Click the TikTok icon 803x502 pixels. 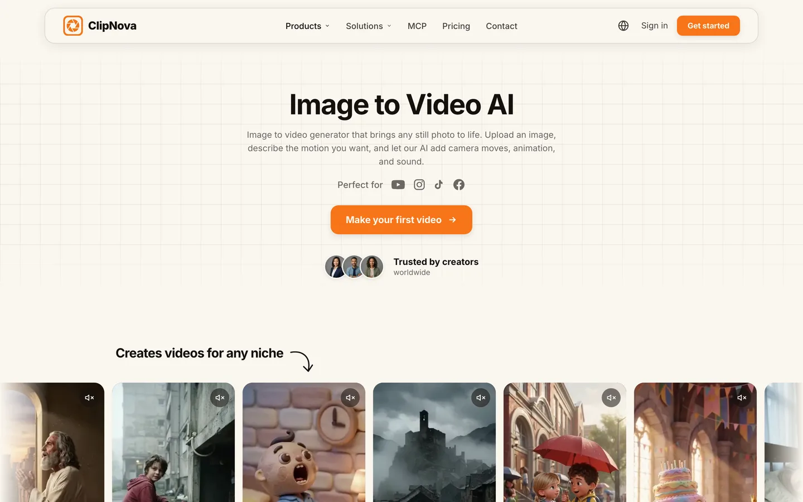point(439,185)
